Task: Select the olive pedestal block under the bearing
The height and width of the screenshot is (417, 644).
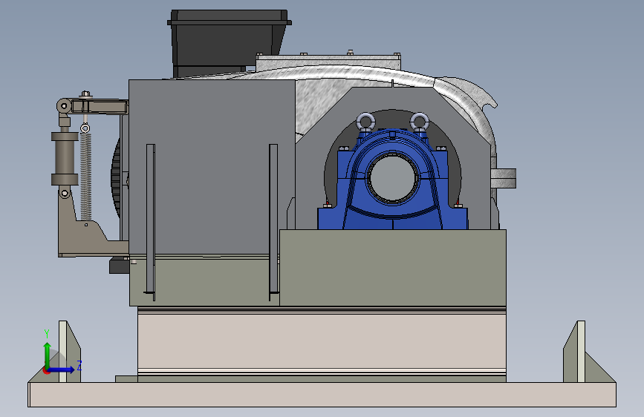Action: click(x=393, y=268)
